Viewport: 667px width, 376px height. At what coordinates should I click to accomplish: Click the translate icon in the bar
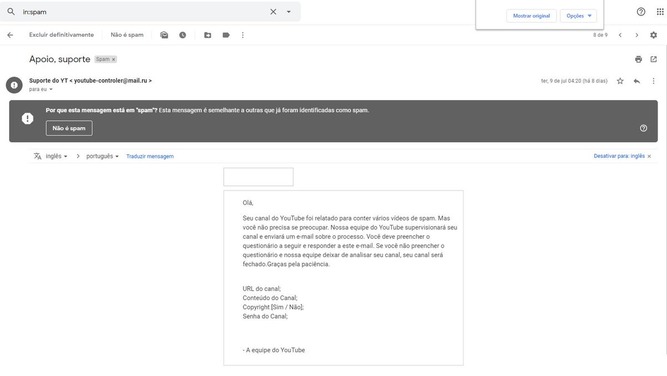click(x=38, y=157)
